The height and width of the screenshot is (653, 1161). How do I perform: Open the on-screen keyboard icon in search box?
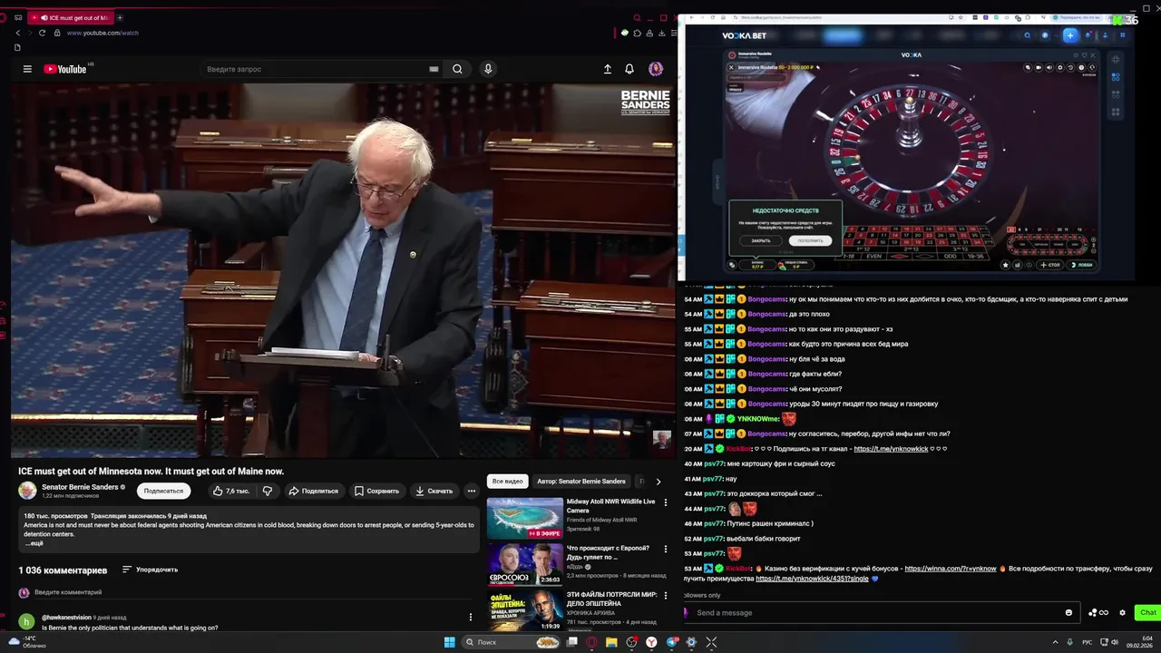click(x=434, y=69)
